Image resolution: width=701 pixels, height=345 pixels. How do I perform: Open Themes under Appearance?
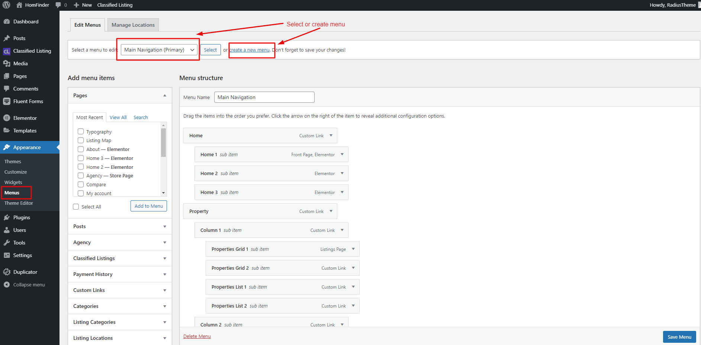(13, 161)
